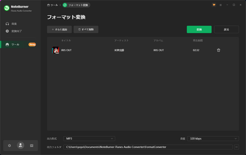The width and height of the screenshot is (246, 155).
Task: Click the アーティスト column header
Action: click(121, 40)
